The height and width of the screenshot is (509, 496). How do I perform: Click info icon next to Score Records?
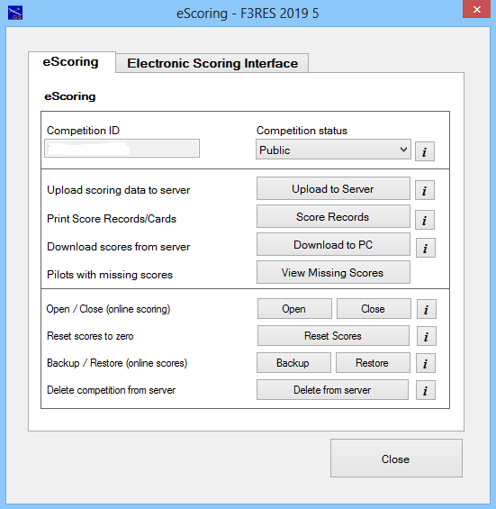[425, 220]
